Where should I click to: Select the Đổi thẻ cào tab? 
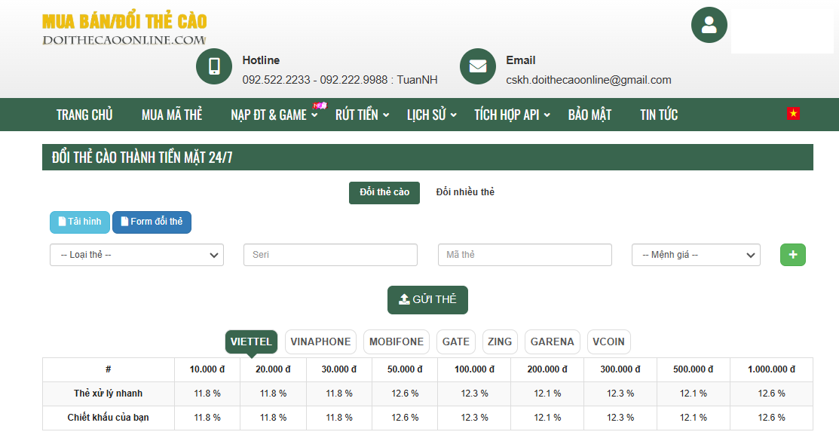click(384, 192)
